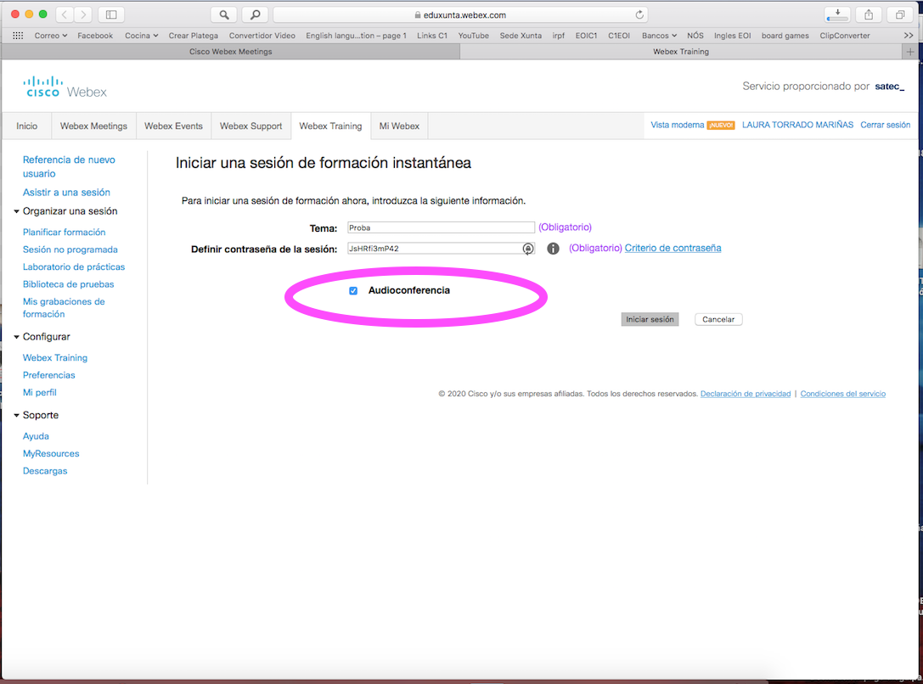This screenshot has height=684, width=923.
Task: Expand the Correo bookmarks folder
Action: (x=53, y=36)
